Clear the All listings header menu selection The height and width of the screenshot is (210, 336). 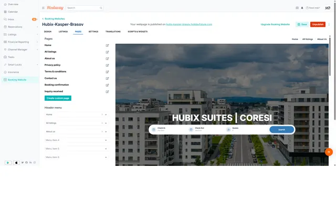pyautogui.click(x=102, y=123)
